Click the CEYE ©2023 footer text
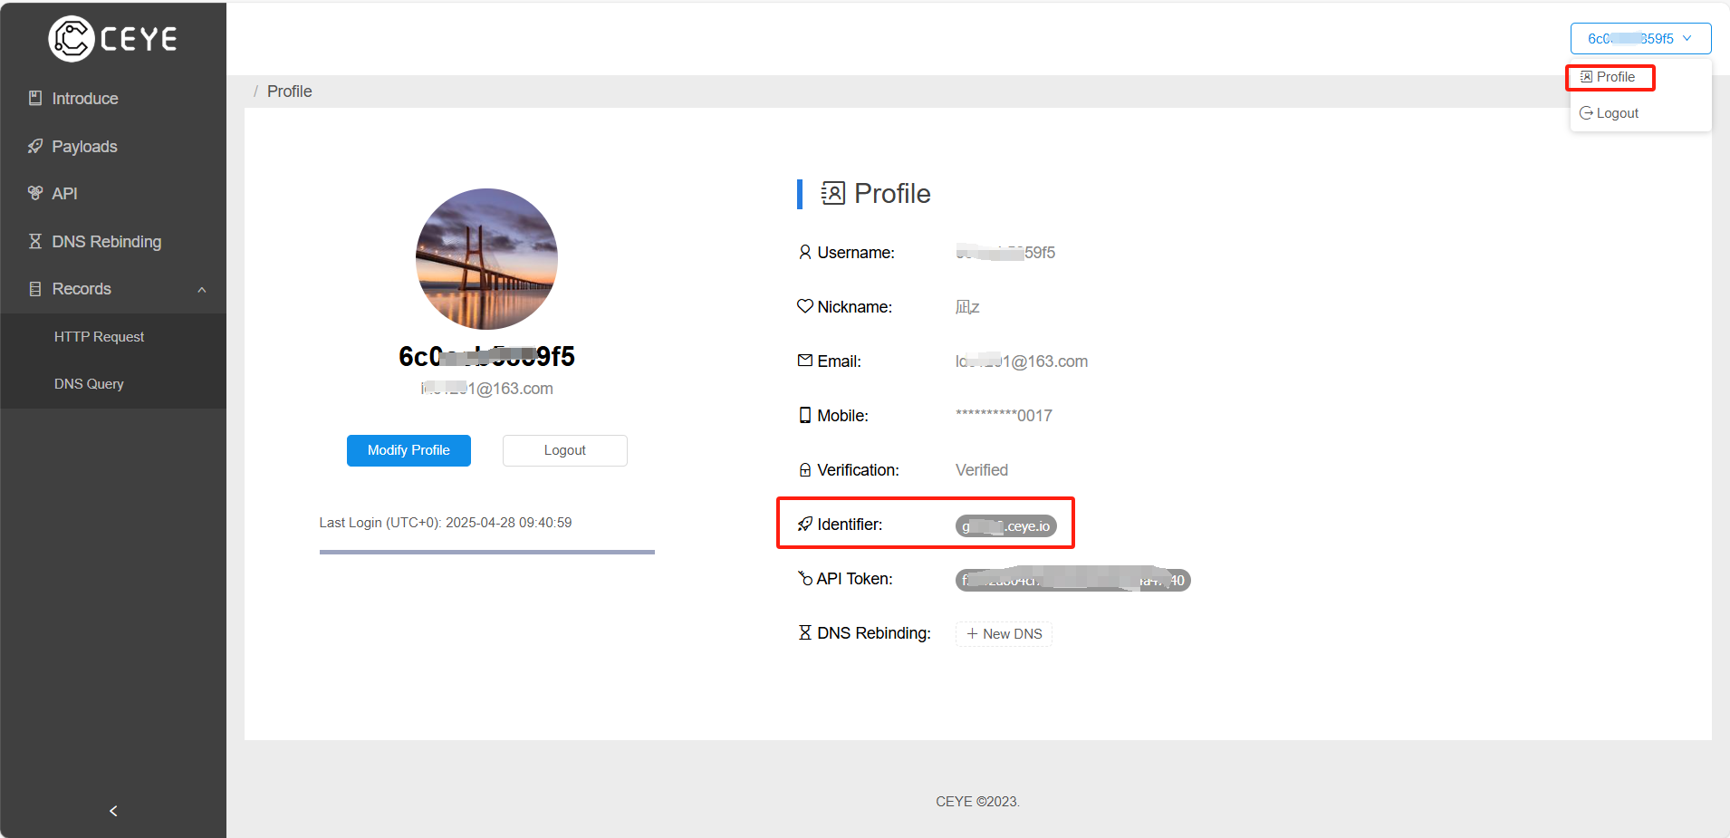 (977, 802)
